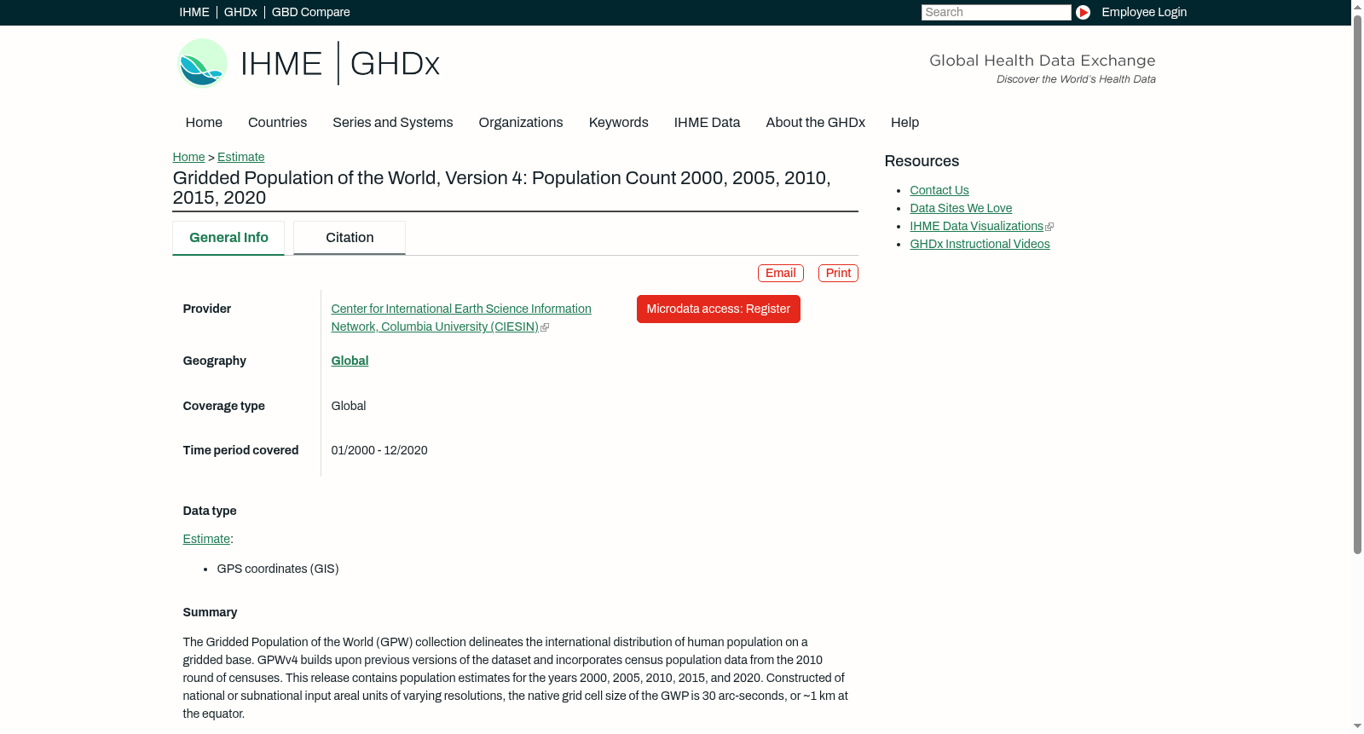Click the Data type heading
Screen dimensions: 1364x734
pyautogui.click(x=210, y=511)
